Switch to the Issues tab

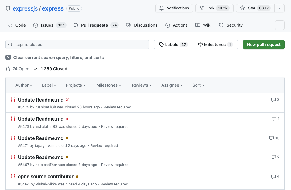(x=50, y=25)
